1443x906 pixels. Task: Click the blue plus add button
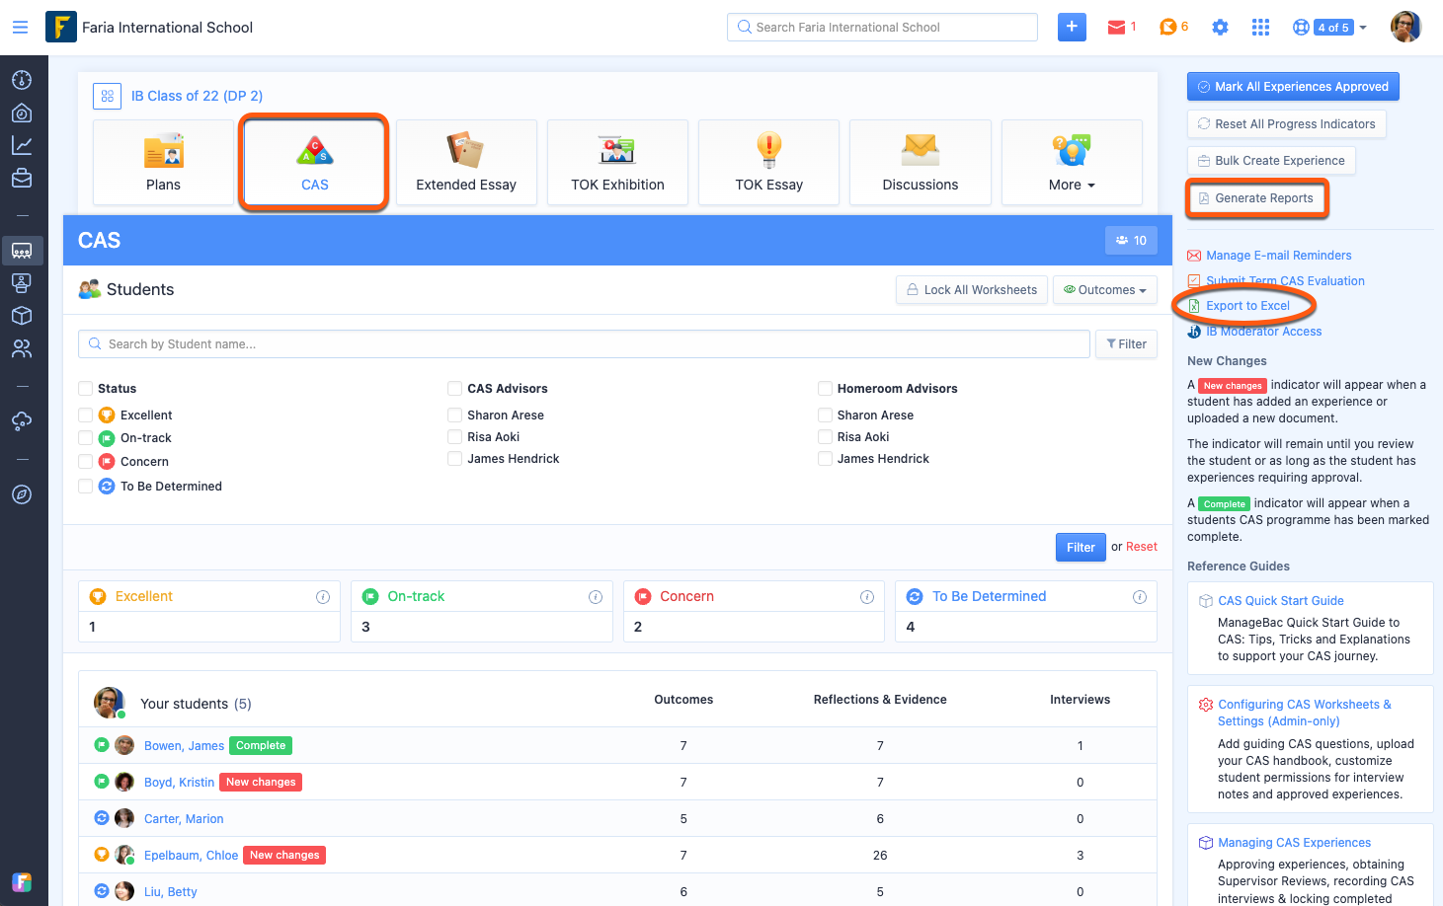[x=1072, y=27]
